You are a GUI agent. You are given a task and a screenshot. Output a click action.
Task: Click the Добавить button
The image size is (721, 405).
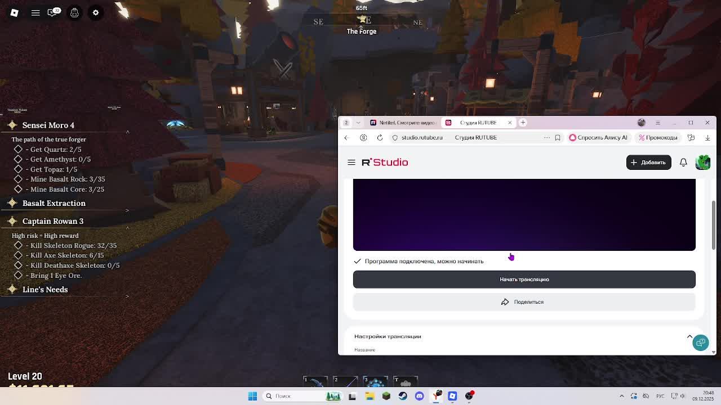click(x=648, y=163)
